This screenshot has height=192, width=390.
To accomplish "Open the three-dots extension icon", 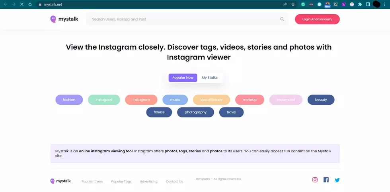I will (311, 4).
